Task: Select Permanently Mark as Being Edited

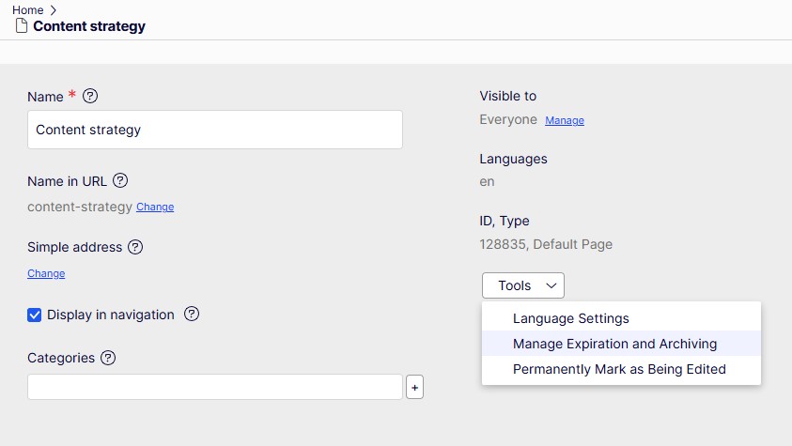Action: click(x=619, y=369)
